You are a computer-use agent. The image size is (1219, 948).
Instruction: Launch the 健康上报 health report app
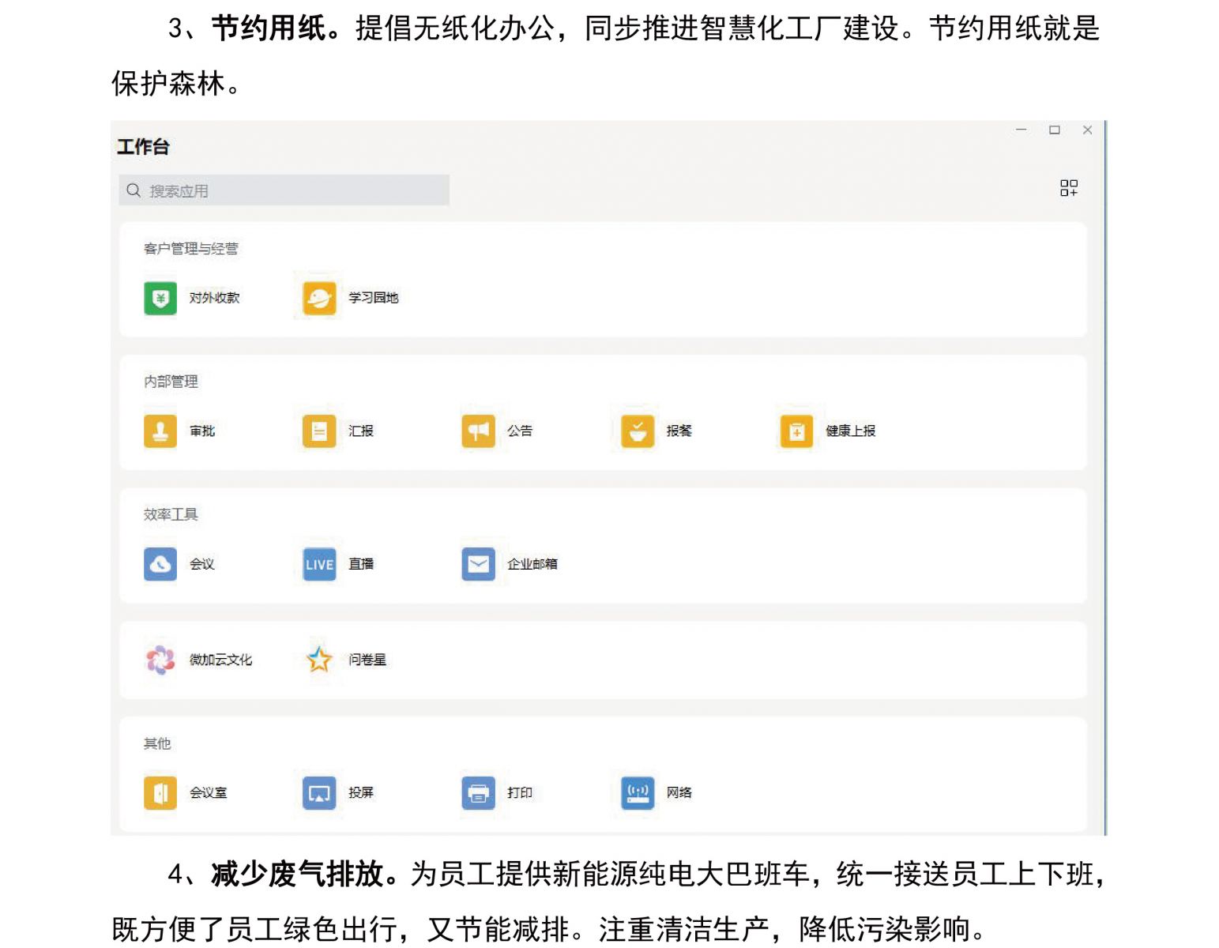point(796,431)
